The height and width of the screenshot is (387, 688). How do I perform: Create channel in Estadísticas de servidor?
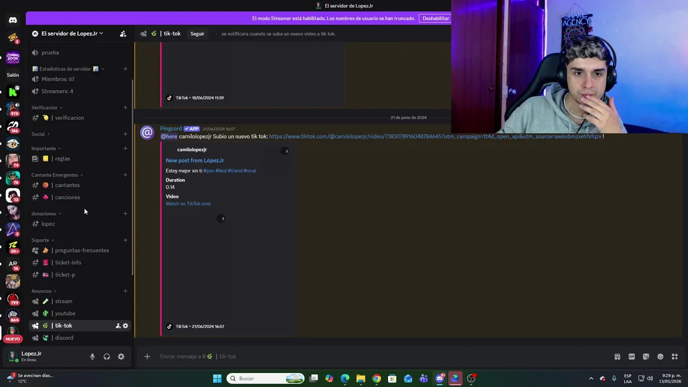(125, 69)
